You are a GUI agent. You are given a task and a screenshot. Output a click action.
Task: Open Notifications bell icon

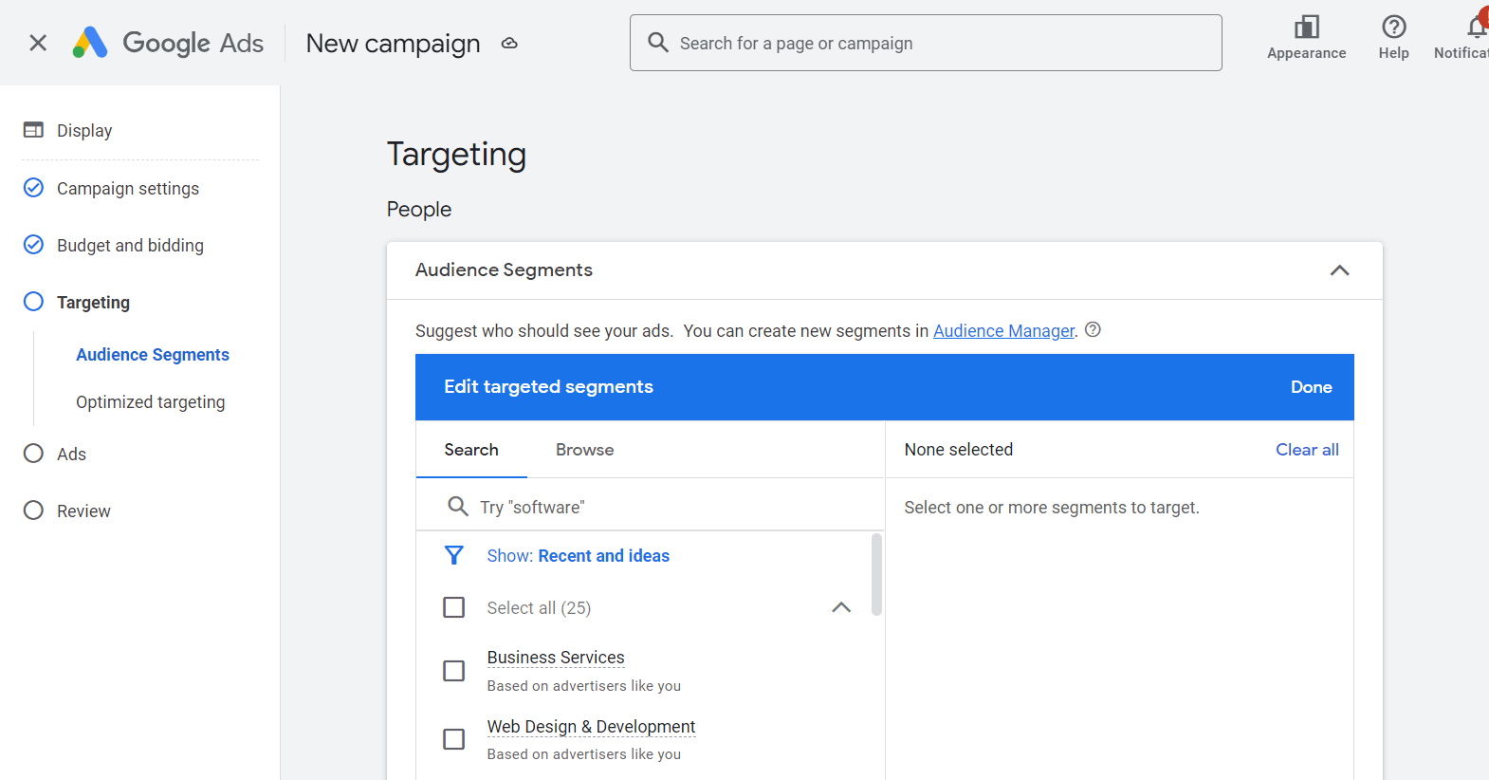click(x=1477, y=27)
